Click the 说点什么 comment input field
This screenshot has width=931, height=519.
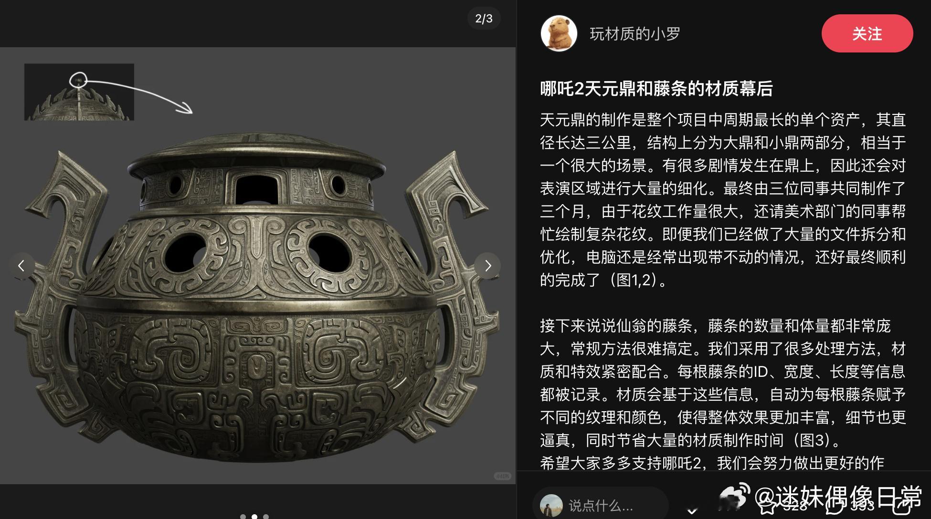pyautogui.click(x=601, y=505)
